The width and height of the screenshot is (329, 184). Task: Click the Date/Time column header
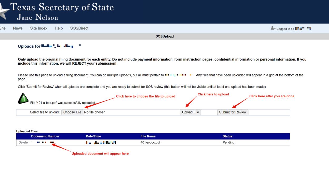93,136
